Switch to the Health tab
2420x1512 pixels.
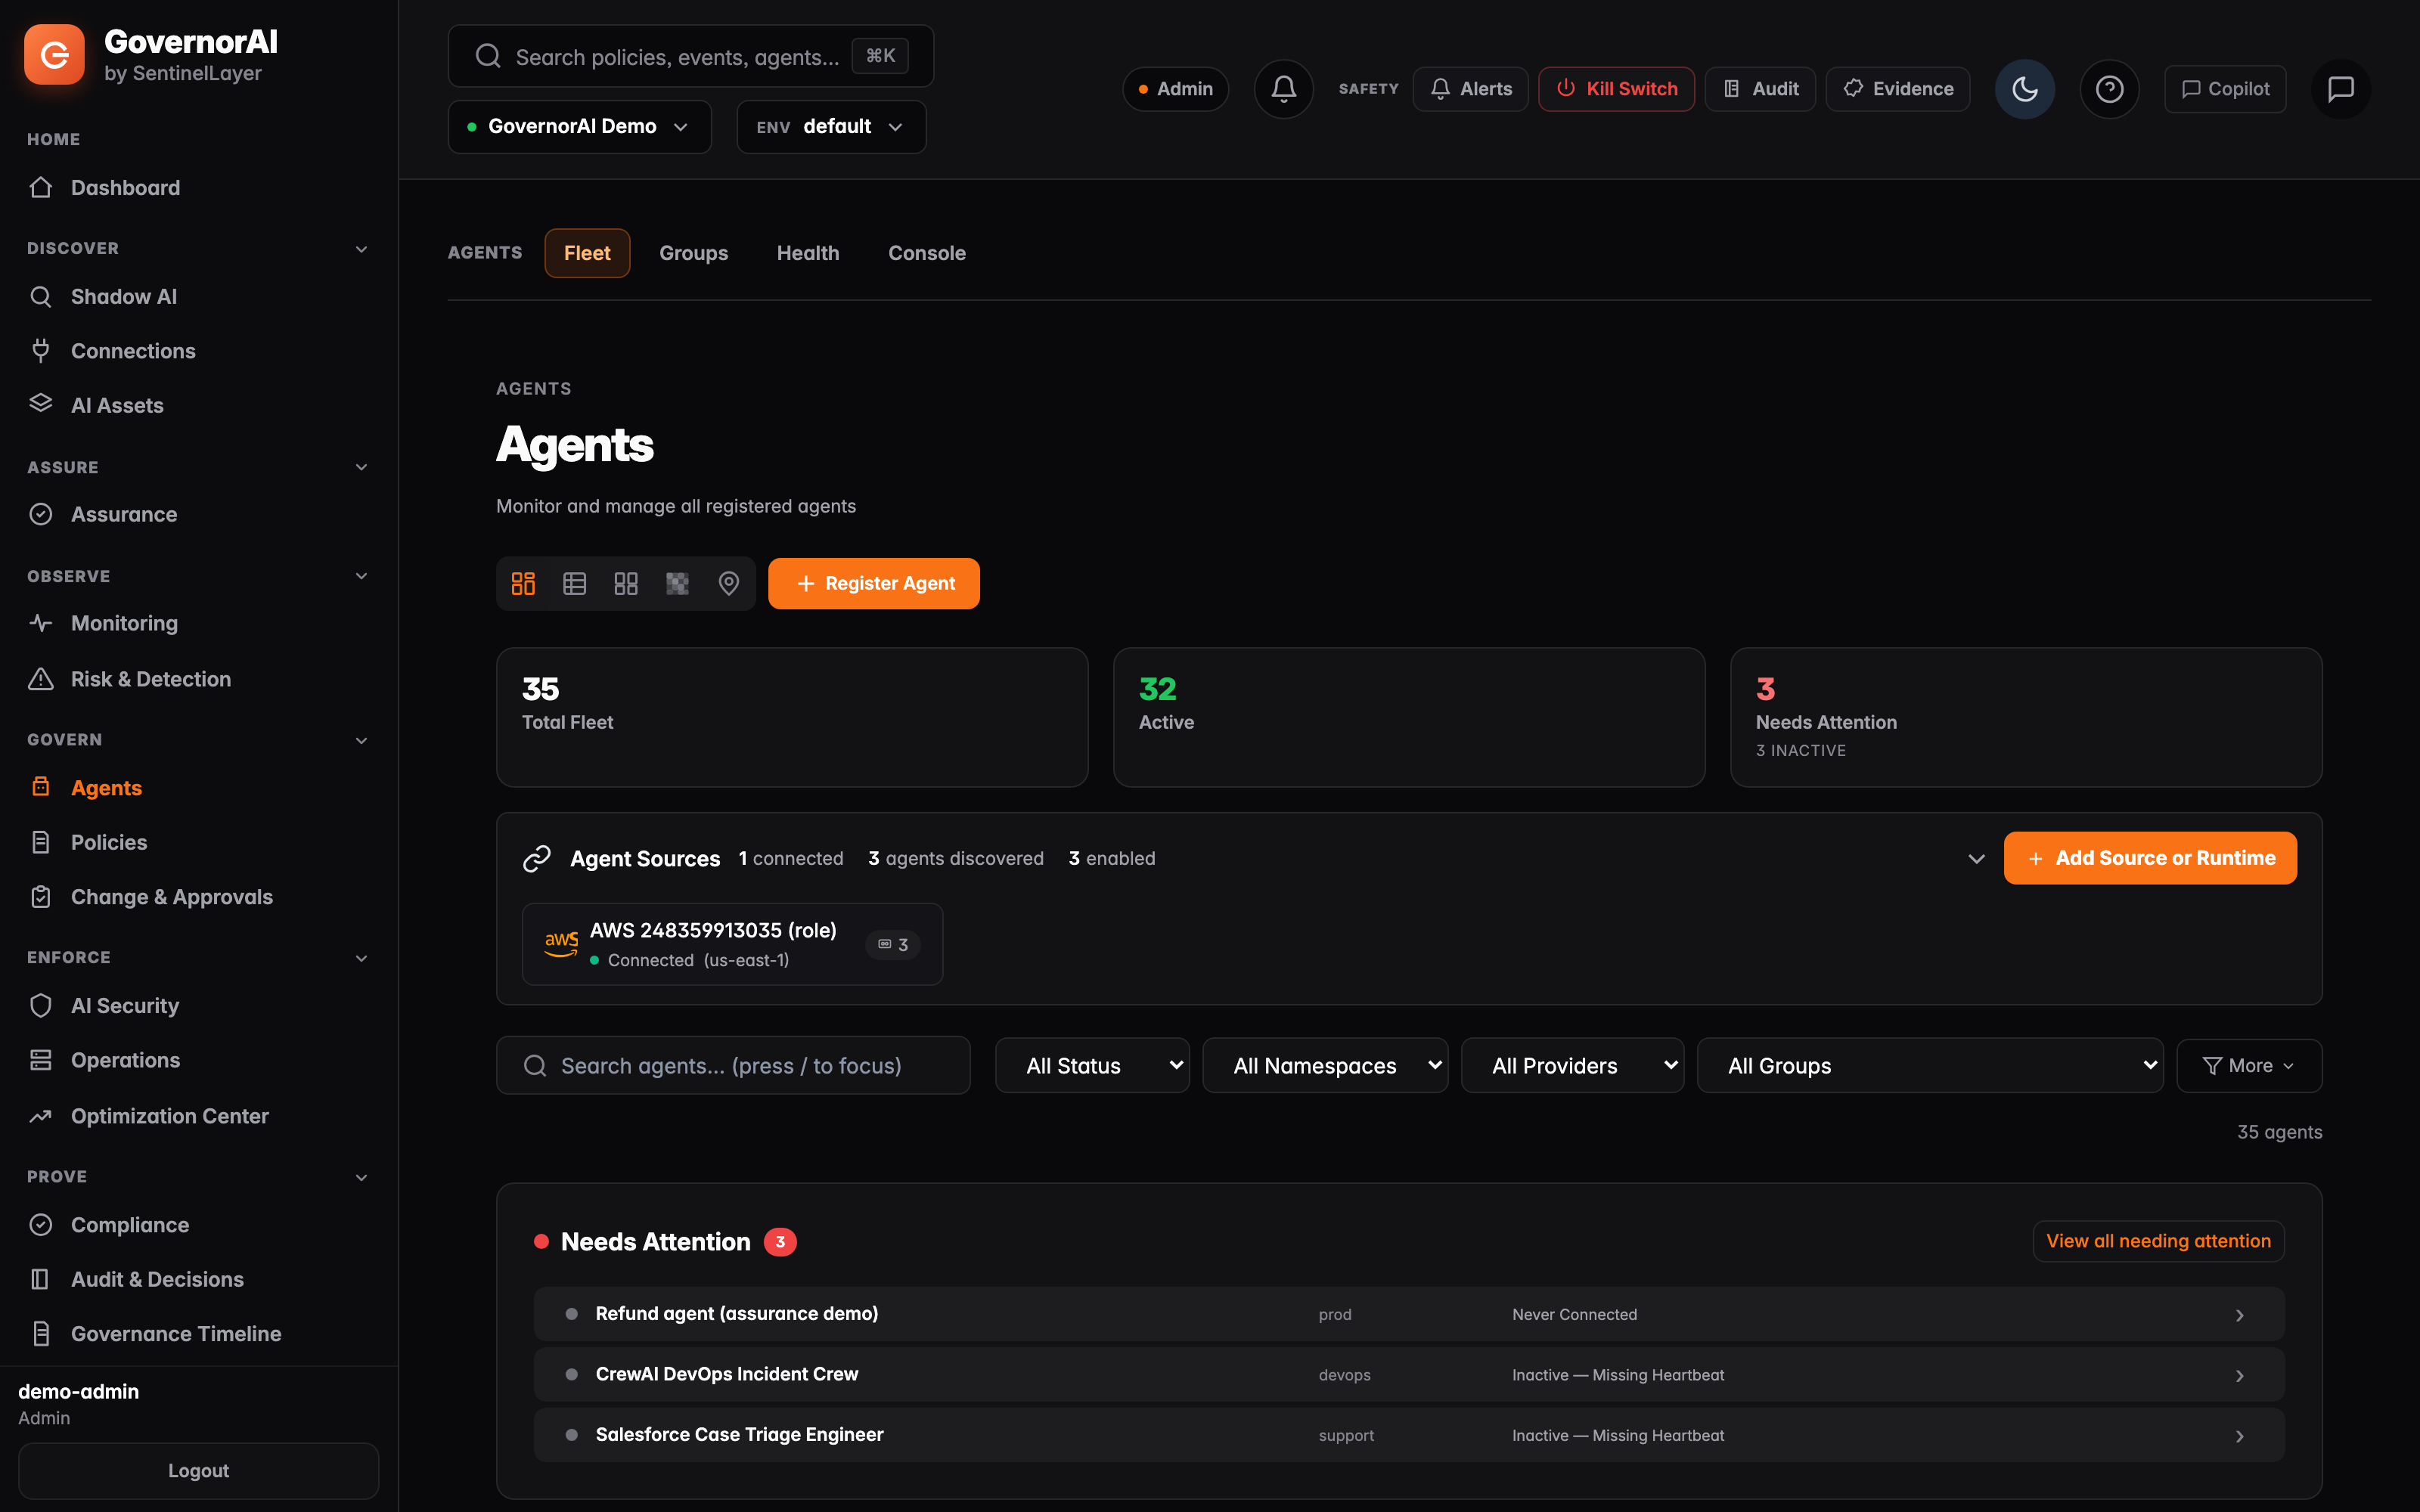point(808,253)
